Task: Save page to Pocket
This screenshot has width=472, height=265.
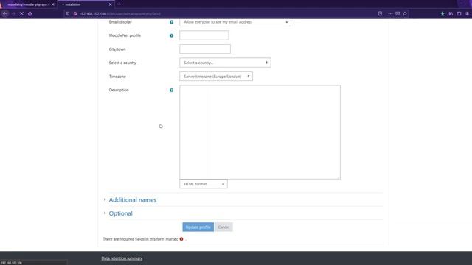Action: click(398, 13)
